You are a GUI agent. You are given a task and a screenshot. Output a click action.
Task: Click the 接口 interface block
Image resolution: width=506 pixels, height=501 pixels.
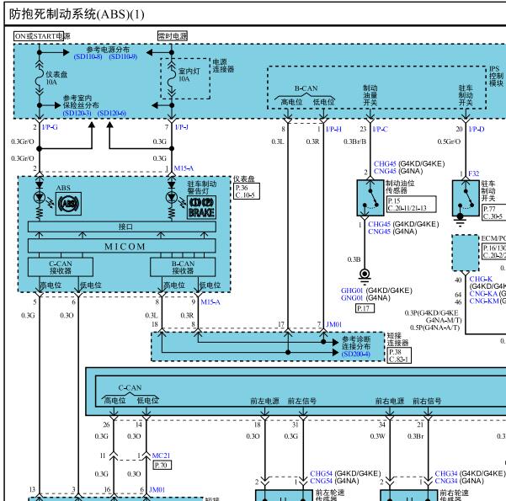[122, 227]
